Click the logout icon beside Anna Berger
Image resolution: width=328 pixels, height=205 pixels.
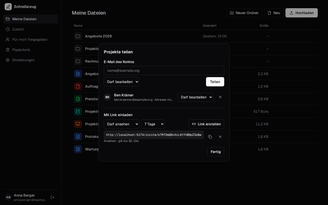[53, 197]
